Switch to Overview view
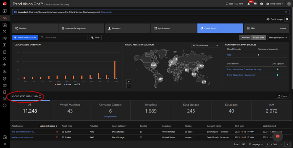This screenshot has width=293, height=148. click(245, 38)
